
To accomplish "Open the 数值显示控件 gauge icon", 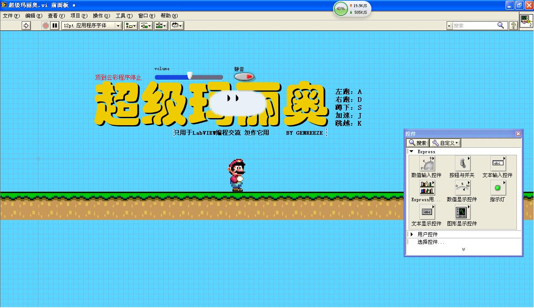I will point(462,188).
